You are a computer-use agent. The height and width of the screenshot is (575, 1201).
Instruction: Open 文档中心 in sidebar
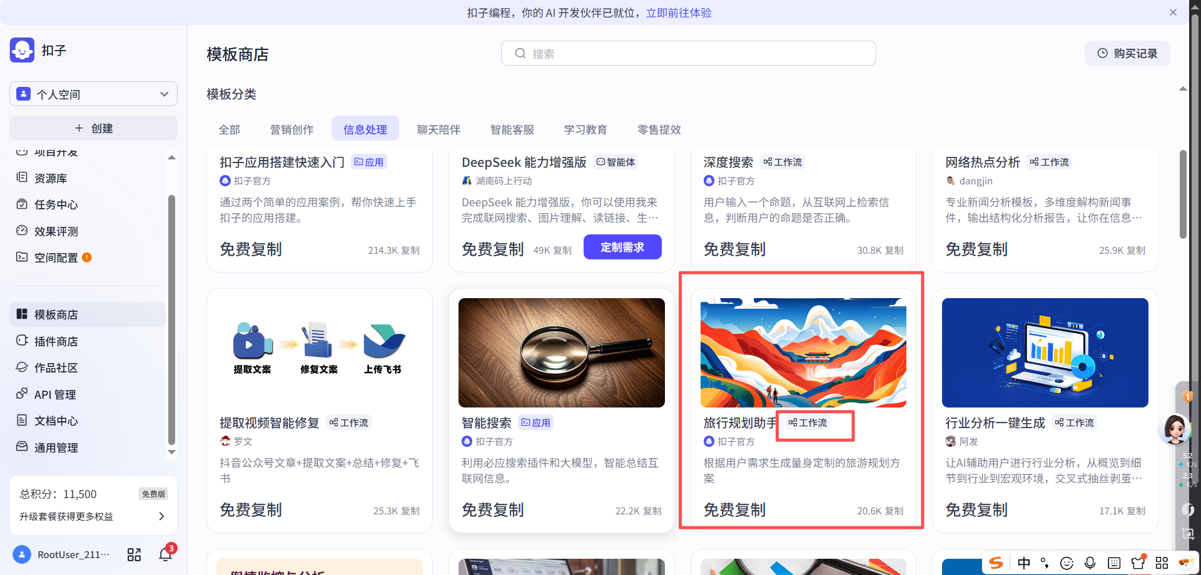coord(56,421)
